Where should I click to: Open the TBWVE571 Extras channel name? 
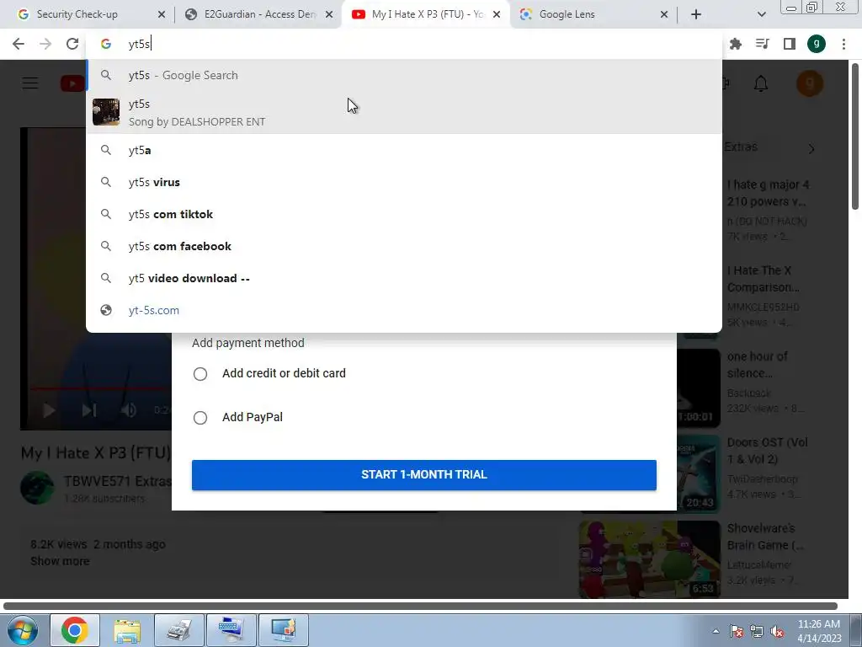[x=118, y=481]
